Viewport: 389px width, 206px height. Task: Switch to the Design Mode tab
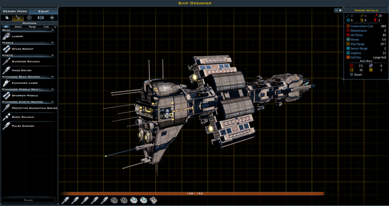(x=15, y=11)
